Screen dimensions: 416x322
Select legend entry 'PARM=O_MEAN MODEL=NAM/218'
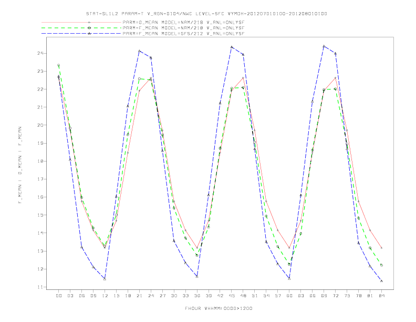click(183, 22)
